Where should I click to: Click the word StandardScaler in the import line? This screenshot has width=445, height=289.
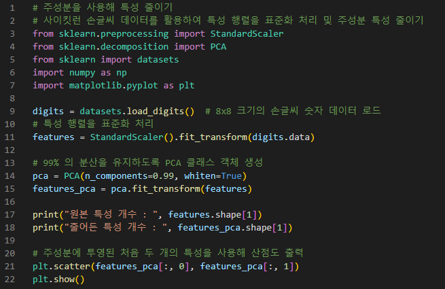pyautogui.click(x=247, y=34)
